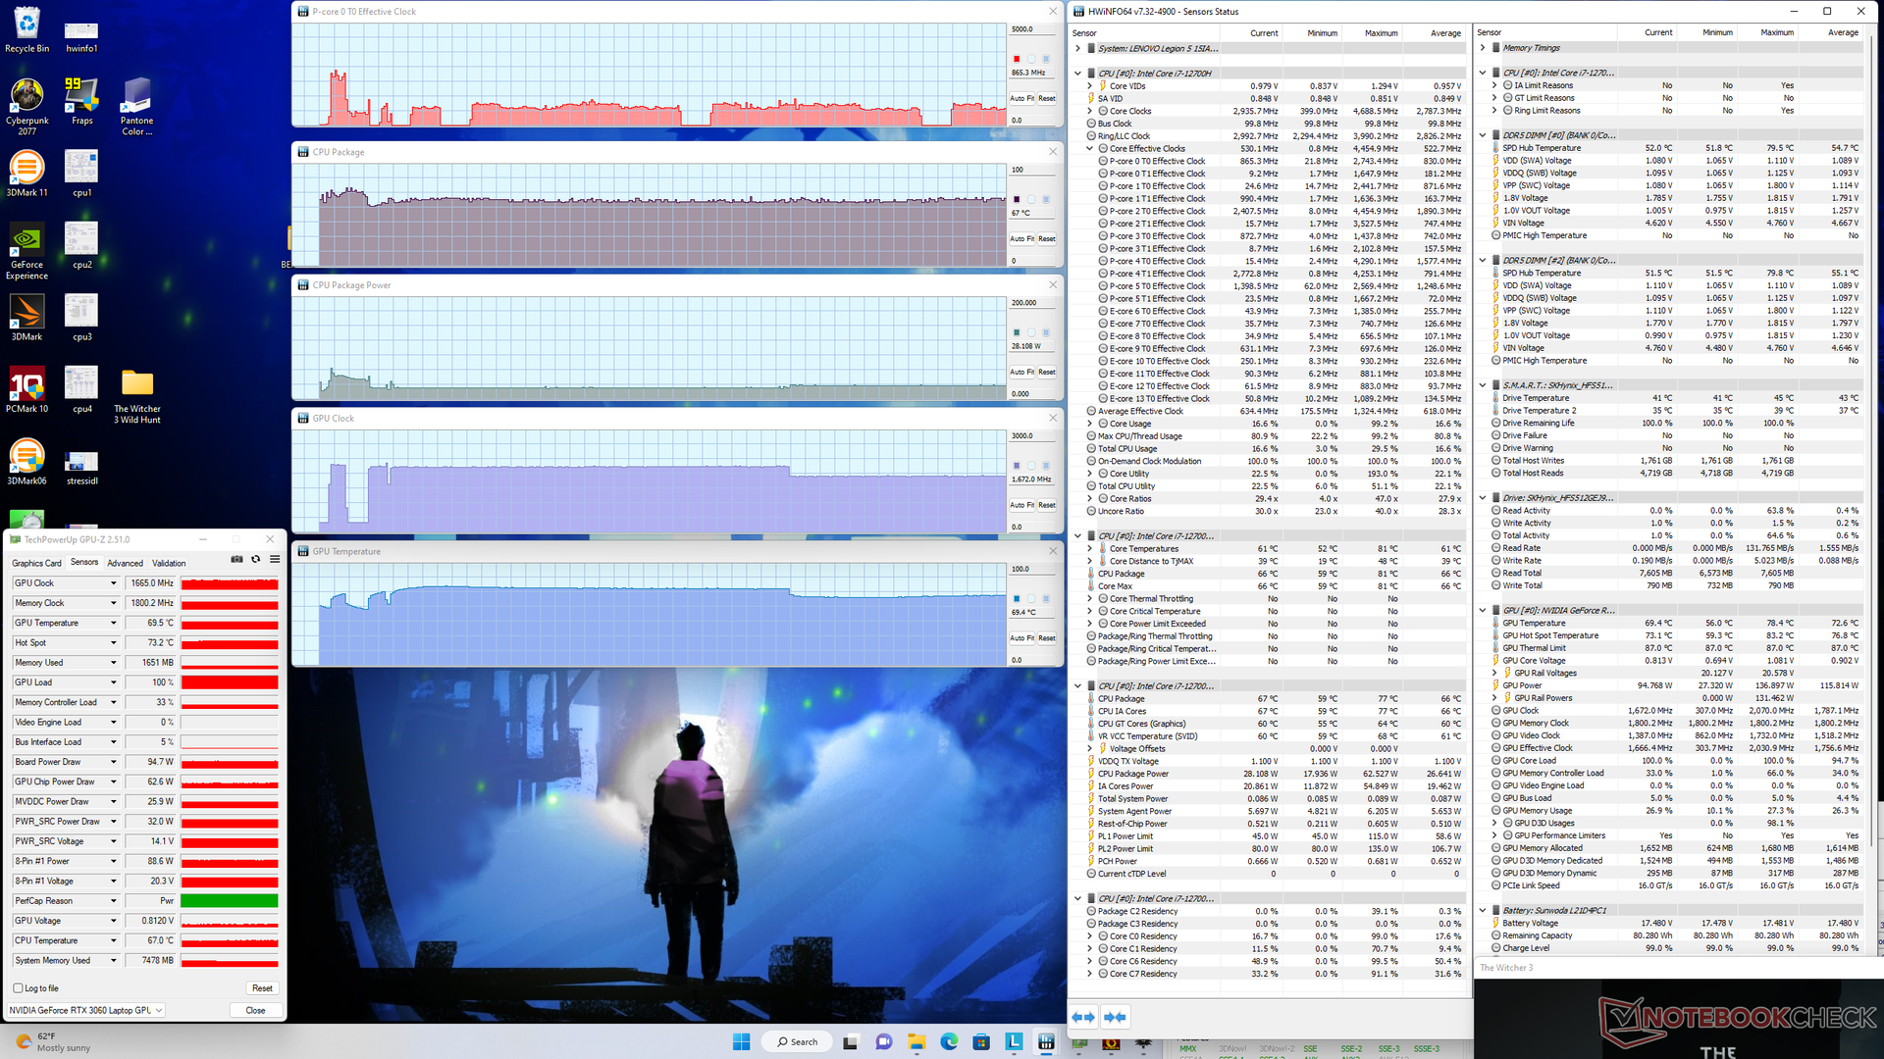Collapse Core Effective Clocks tree node
Image resolution: width=1884 pixels, height=1059 pixels.
(1090, 149)
